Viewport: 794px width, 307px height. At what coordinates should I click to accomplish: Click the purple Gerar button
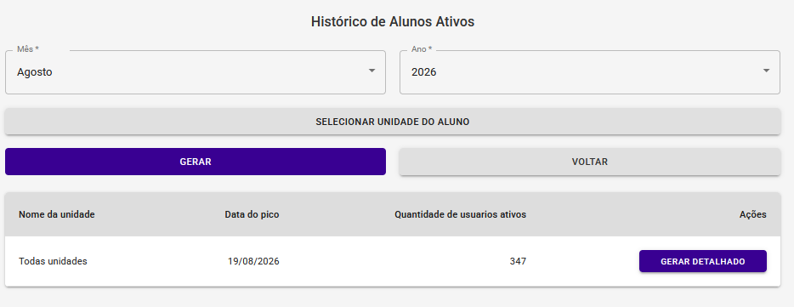tap(196, 162)
